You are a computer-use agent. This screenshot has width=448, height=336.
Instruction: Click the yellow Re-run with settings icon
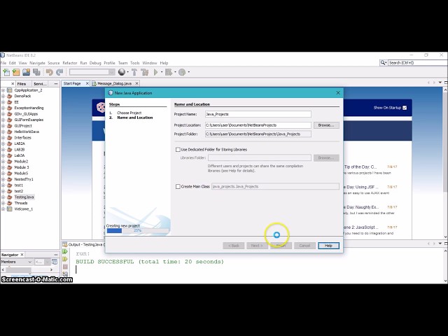[65, 259]
